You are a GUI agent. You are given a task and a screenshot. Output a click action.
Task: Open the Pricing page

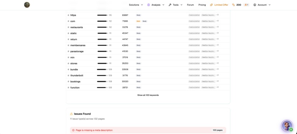[x=202, y=5]
